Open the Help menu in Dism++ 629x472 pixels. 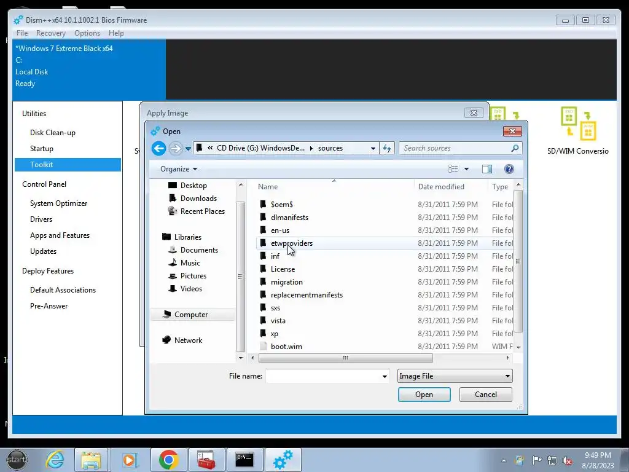116,33
